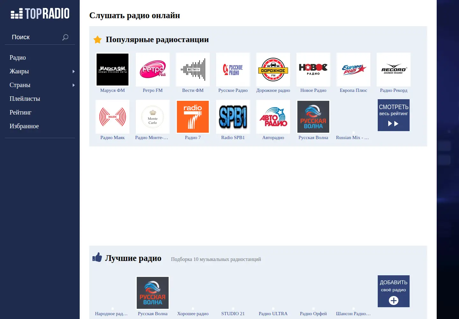Open the Дорожное радио station logo
459x319 pixels.
(x=273, y=70)
